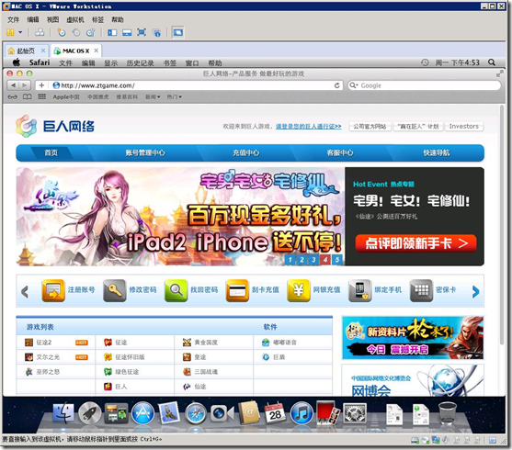Click the 找回密码 magnifier icon
The image size is (512, 450).
(176, 290)
